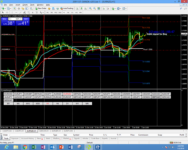
Task: Switch symbol to EURUSD in SymbolChanger
Action: pos(8,94)
